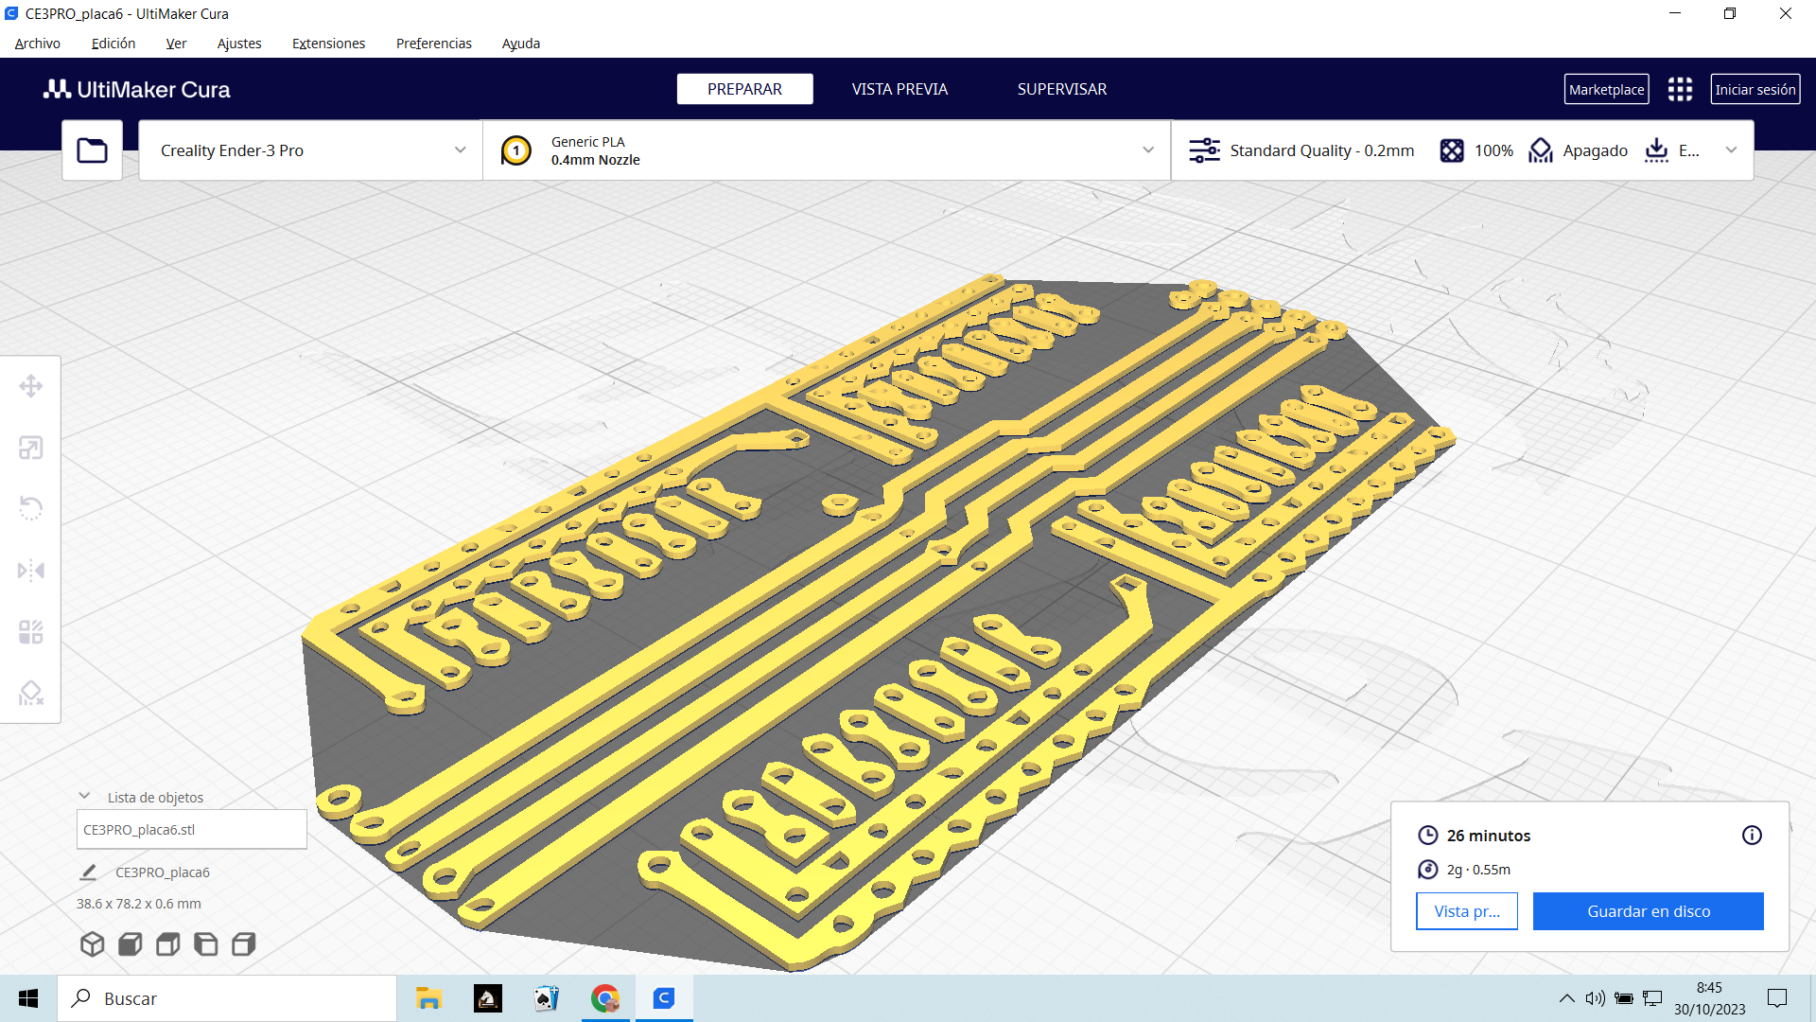Image resolution: width=1816 pixels, height=1022 pixels.
Task: Select the Move tool in left toolbar
Action: 30,386
